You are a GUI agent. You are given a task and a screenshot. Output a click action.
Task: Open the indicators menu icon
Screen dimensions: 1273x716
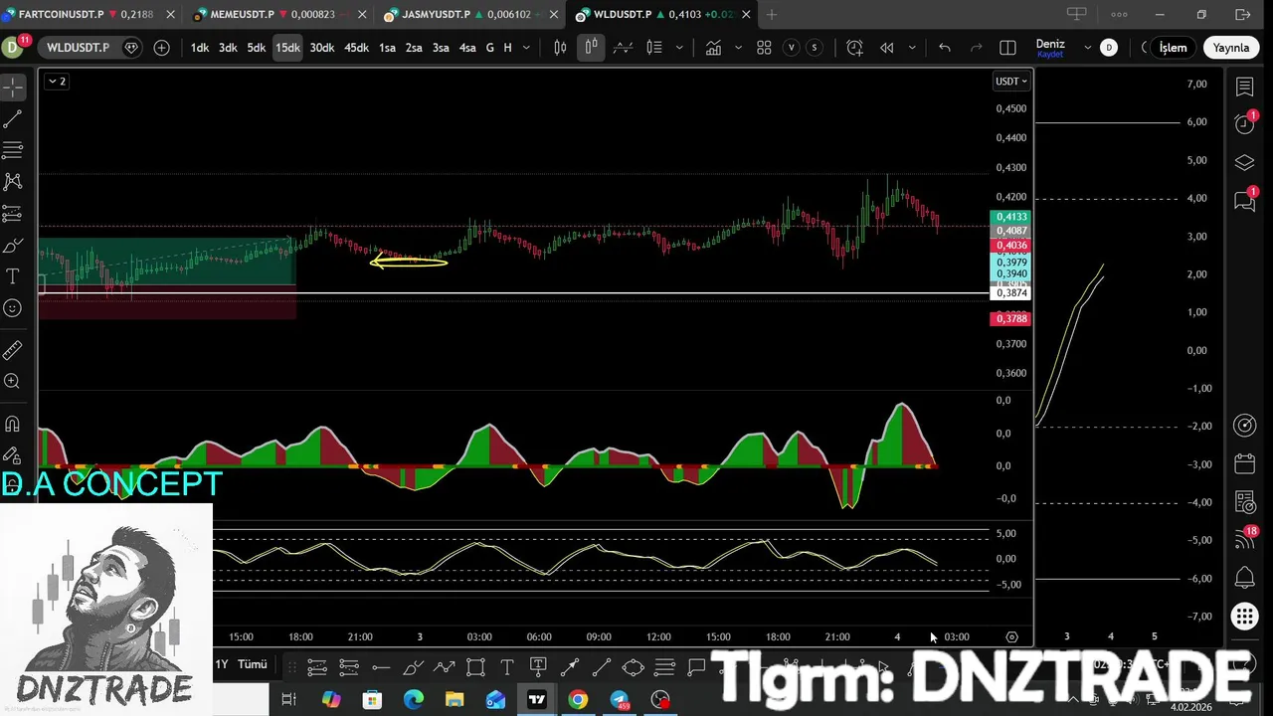coord(713,48)
